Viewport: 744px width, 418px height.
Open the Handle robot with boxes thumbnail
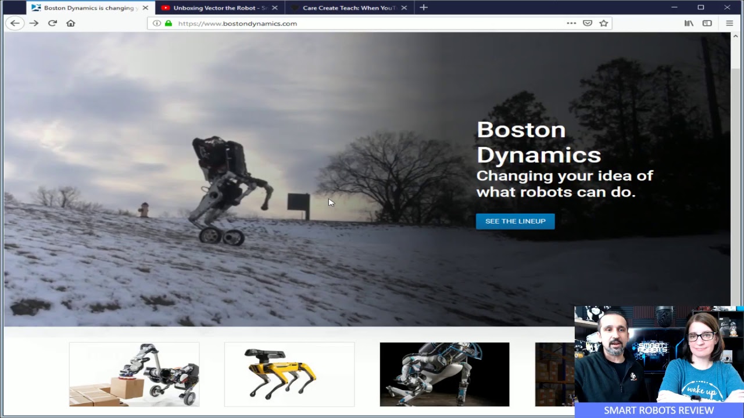tap(134, 374)
